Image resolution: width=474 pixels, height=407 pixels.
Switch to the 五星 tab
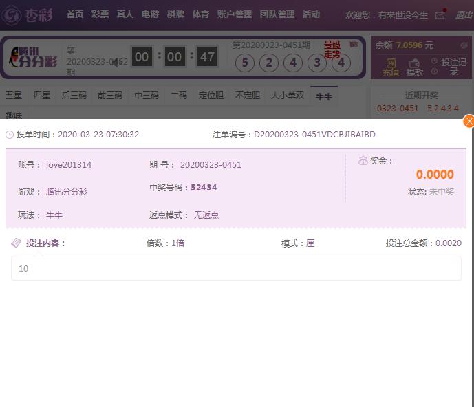[x=14, y=96]
